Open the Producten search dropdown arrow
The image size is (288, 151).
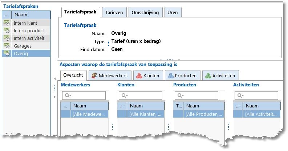pyautogui.click(x=182, y=95)
